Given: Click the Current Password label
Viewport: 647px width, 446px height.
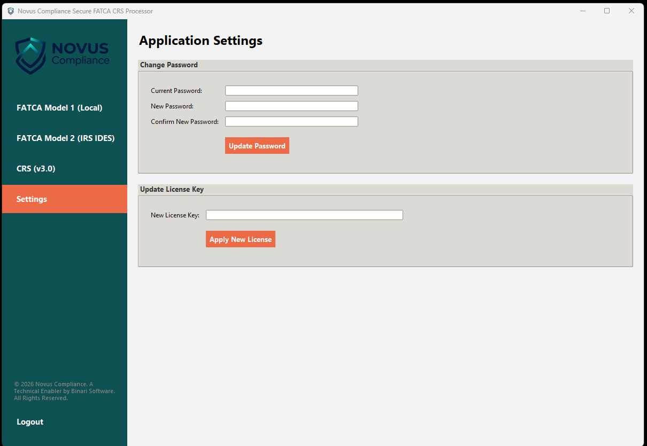Looking at the screenshot, I should (176, 91).
